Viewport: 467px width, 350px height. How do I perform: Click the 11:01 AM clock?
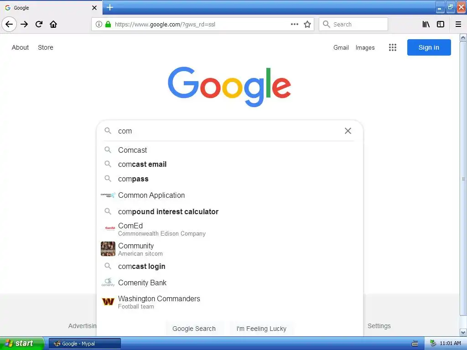[450, 343]
